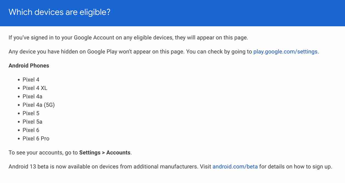The width and height of the screenshot is (345, 183).
Task: Click the bold "Settings > Accounts" text
Action: click(105, 153)
